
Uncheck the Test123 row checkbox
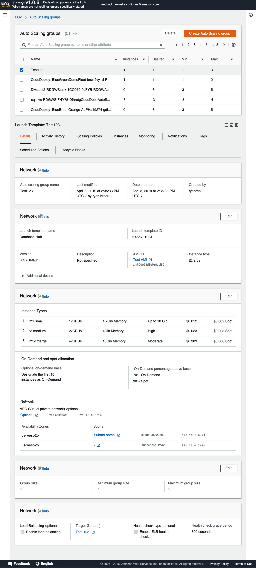[22, 70]
